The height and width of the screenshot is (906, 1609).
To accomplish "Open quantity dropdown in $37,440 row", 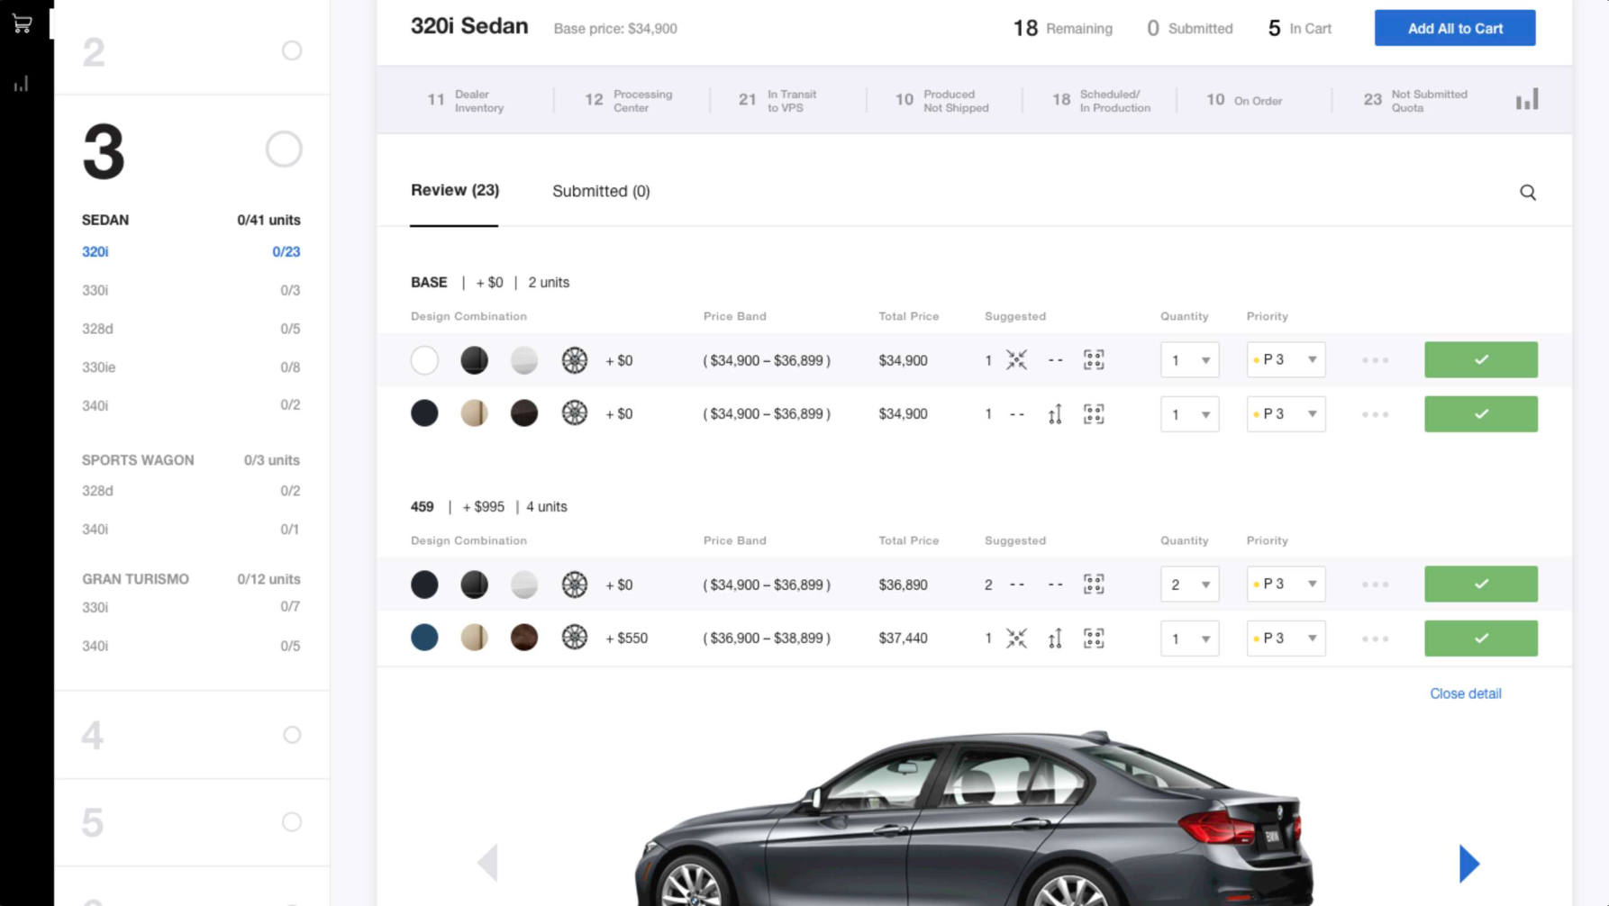I will (x=1189, y=639).
